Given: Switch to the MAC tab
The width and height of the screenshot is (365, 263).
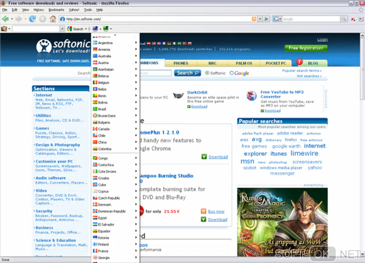Looking at the screenshot, I should 212,63.
